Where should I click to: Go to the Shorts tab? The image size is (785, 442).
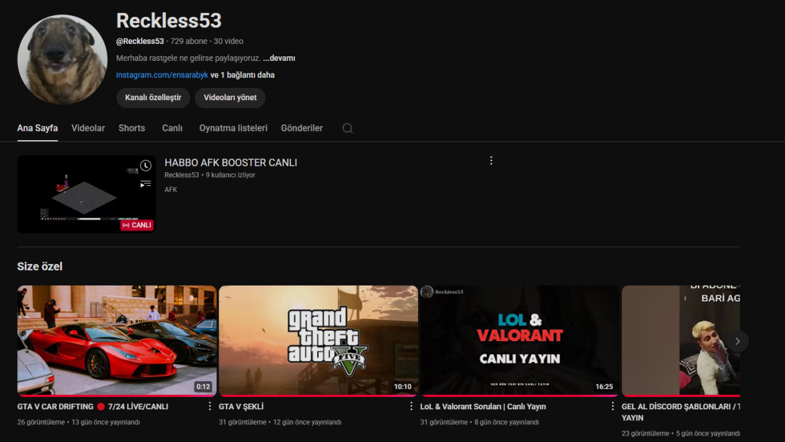pyautogui.click(x=131, y=128)
